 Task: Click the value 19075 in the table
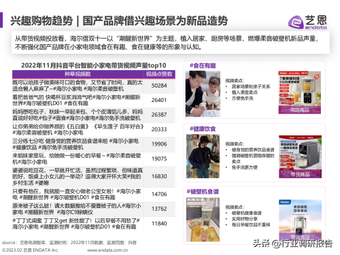point(159,158)
